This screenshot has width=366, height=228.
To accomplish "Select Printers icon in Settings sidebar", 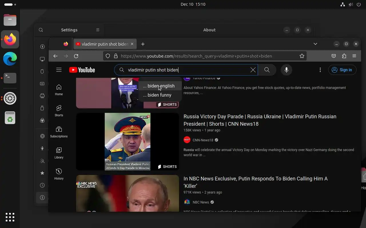I will click(42, 96).
